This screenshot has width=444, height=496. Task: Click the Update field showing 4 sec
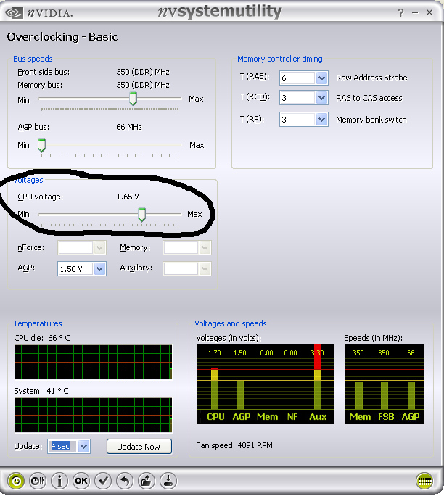pos(63,447)
